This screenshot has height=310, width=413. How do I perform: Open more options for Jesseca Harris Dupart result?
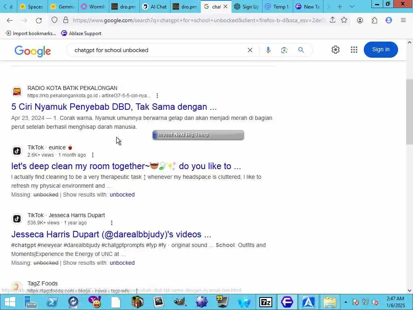[112, 223]
